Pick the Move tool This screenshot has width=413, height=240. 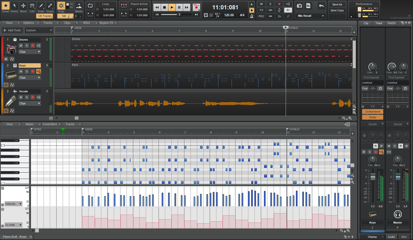pos(23,5)
